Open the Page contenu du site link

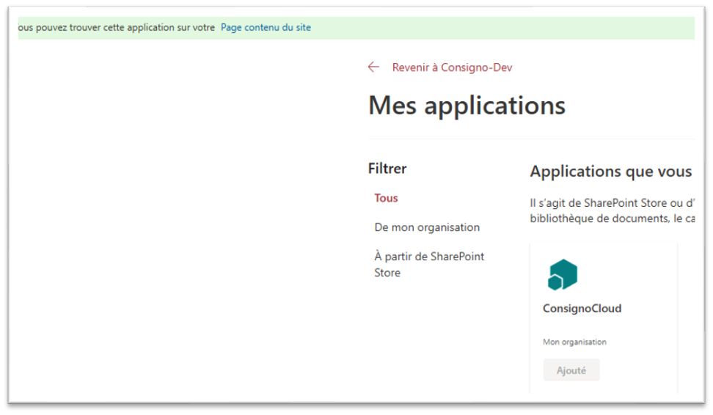pyautogui.click(x=266, y=27)
